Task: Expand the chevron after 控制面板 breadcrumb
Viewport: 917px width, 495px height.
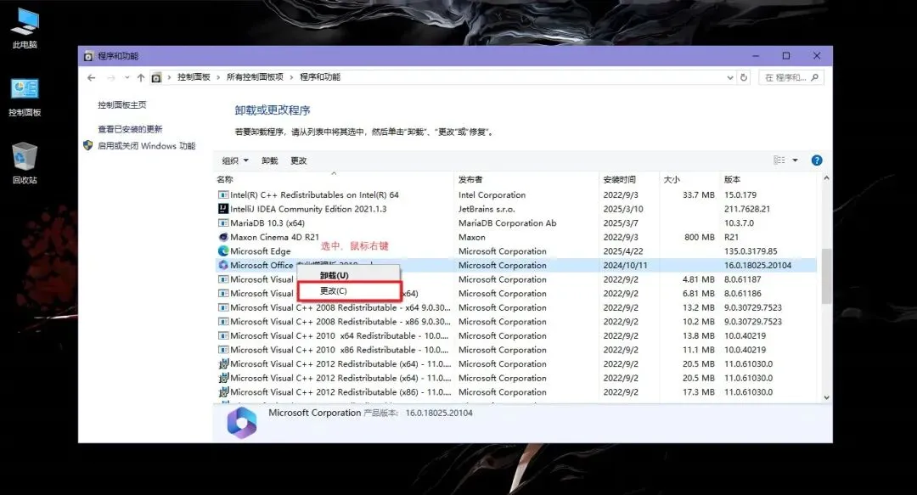Action: (218, 77)
